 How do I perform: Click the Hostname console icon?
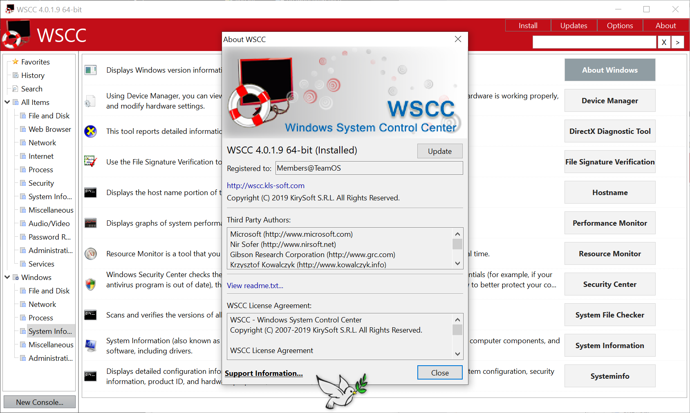tap(90, 192)
